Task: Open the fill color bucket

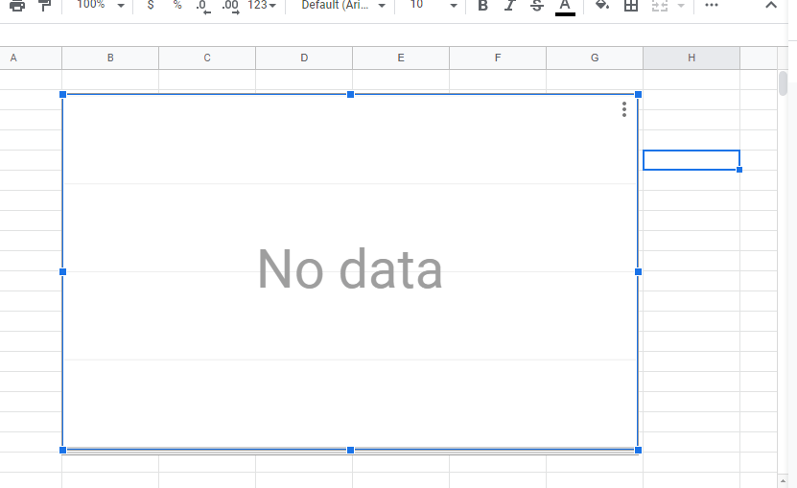Action: 602,5
